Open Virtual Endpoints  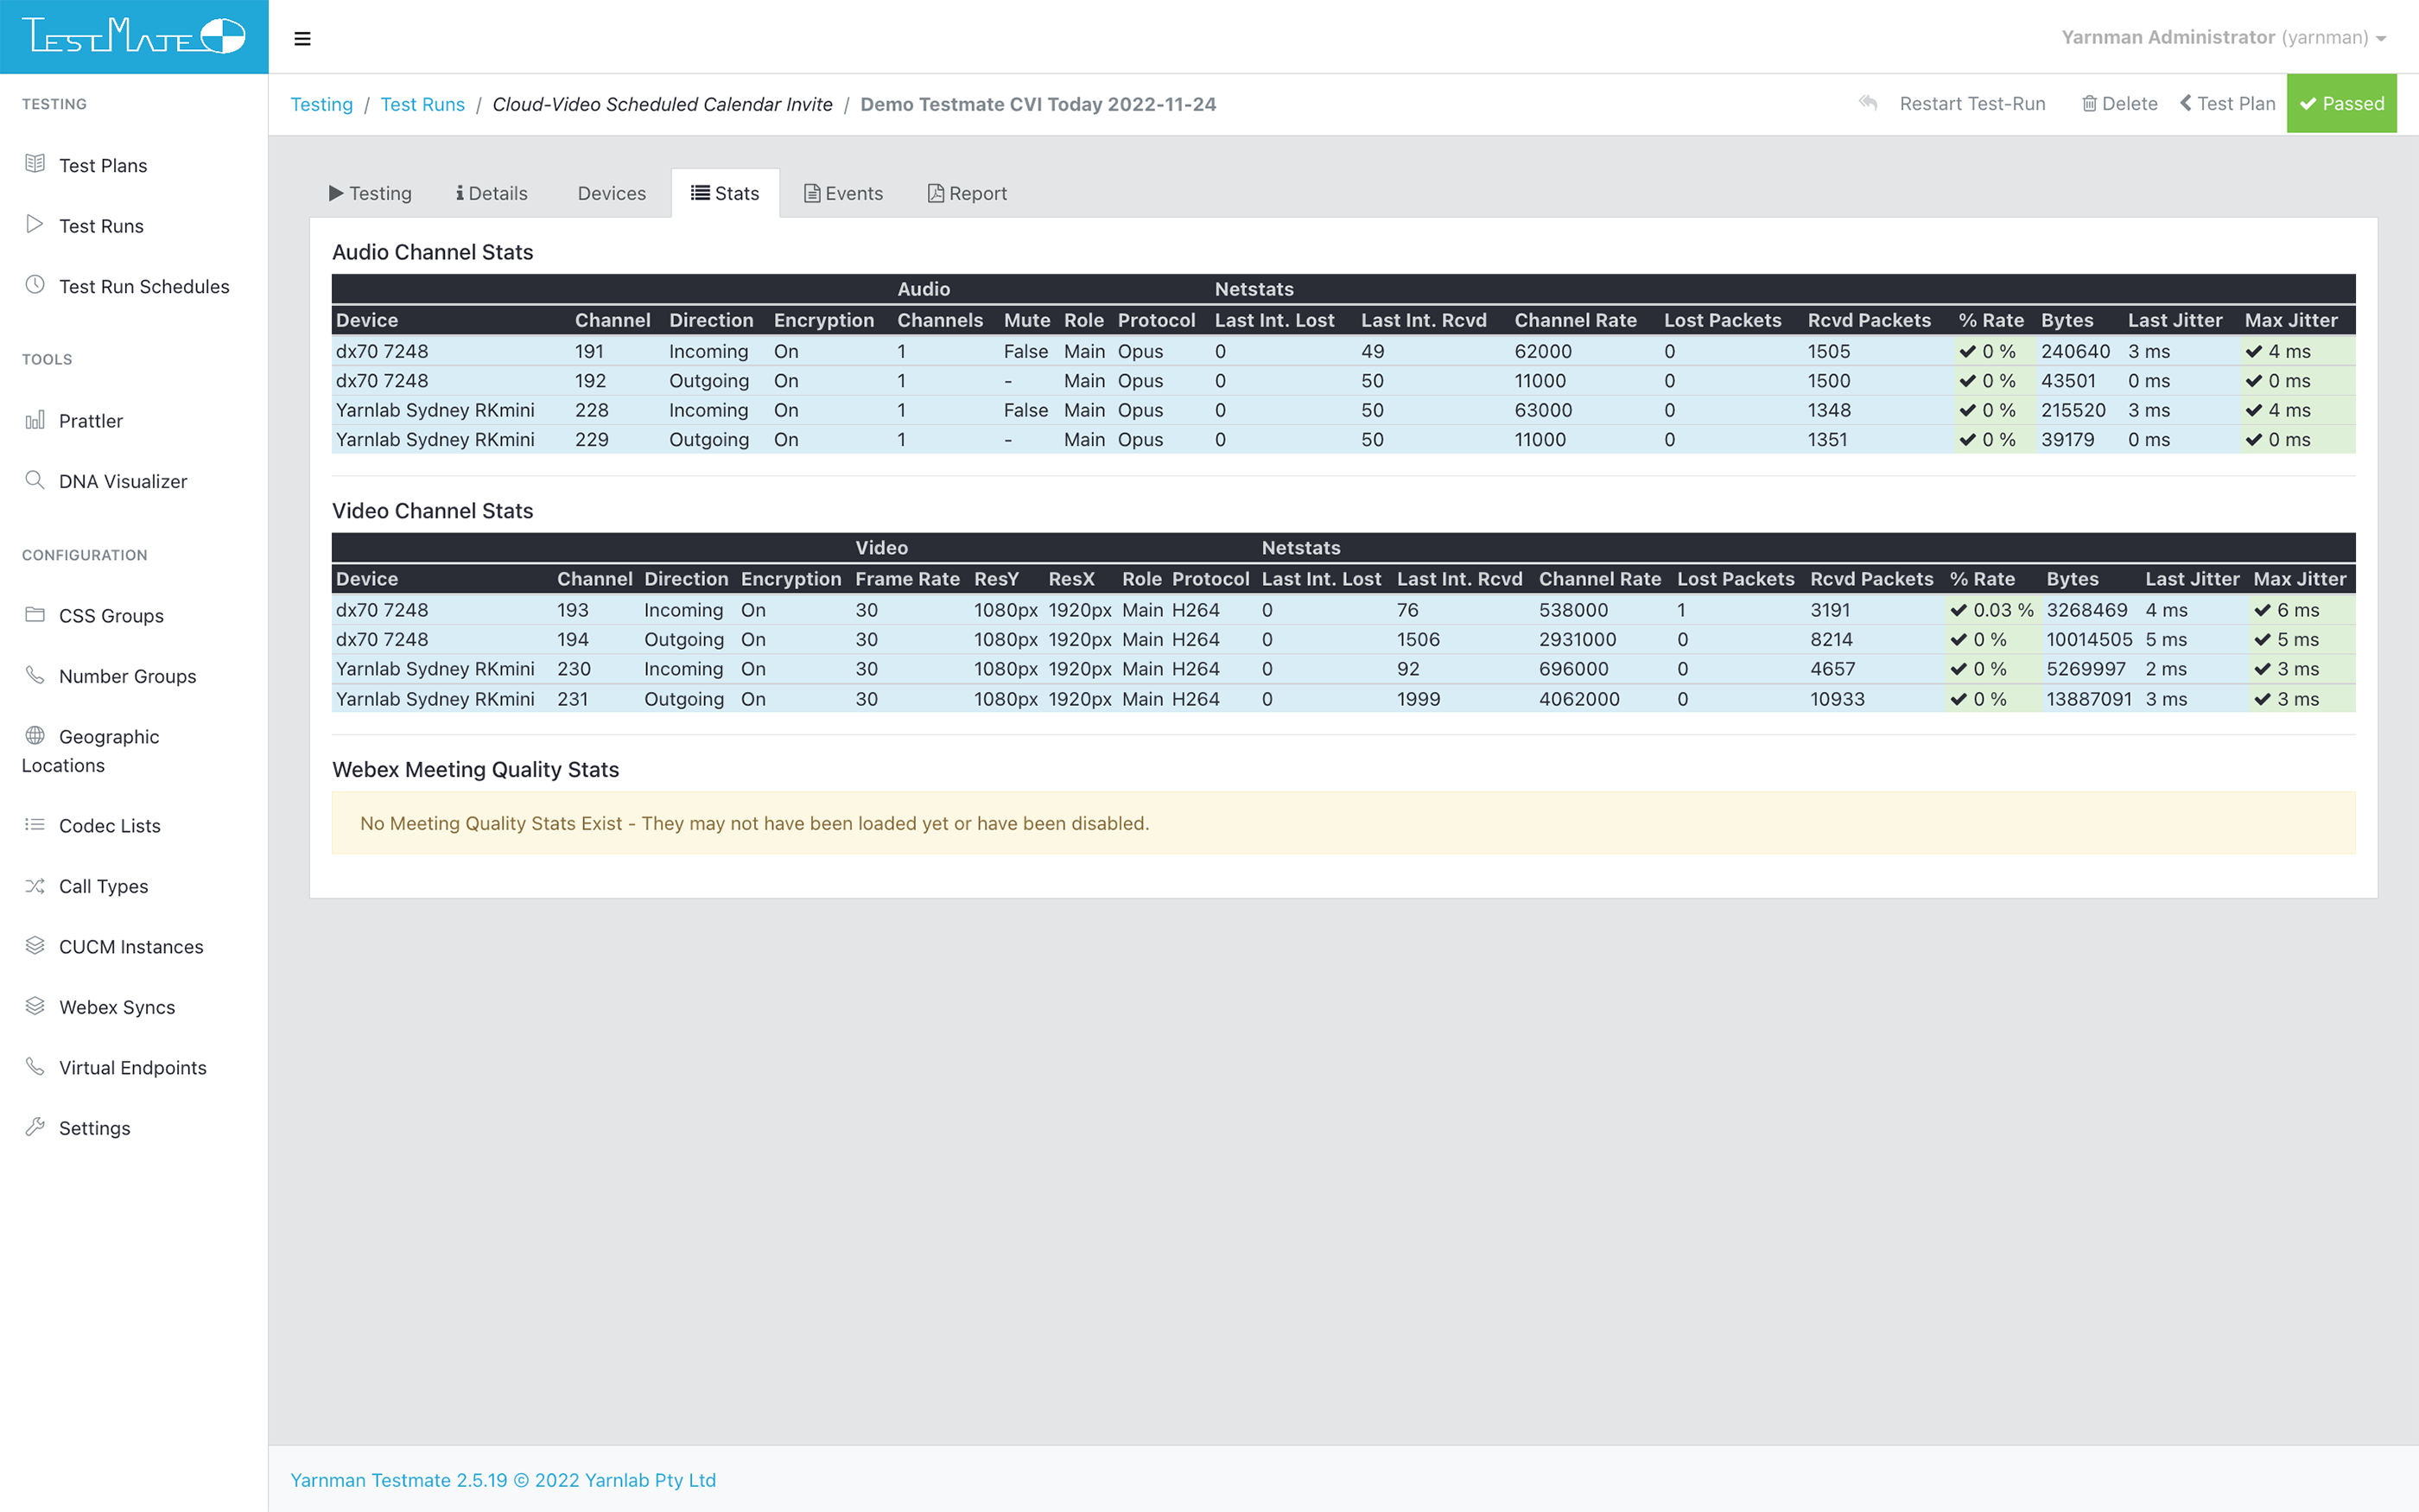[x=131, y=1067]
